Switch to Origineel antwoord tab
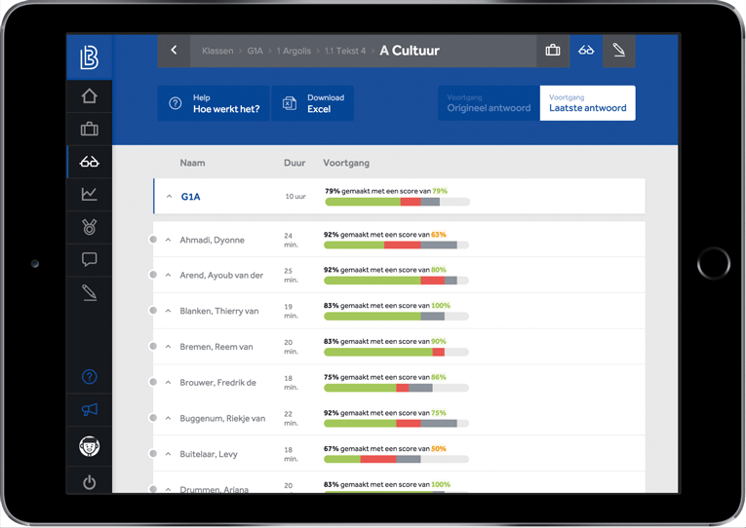The image size is (746, 528). coord(489,103)
